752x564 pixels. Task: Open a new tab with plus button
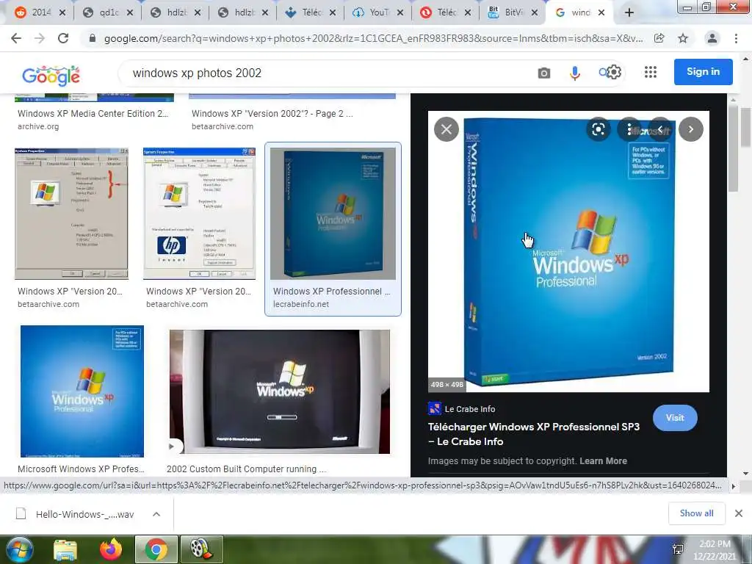pyautogui.click(x=629, y=13)
